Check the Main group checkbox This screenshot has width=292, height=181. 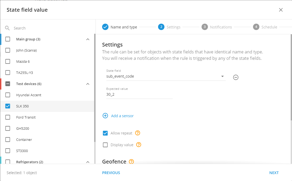[x=8, y=39]
